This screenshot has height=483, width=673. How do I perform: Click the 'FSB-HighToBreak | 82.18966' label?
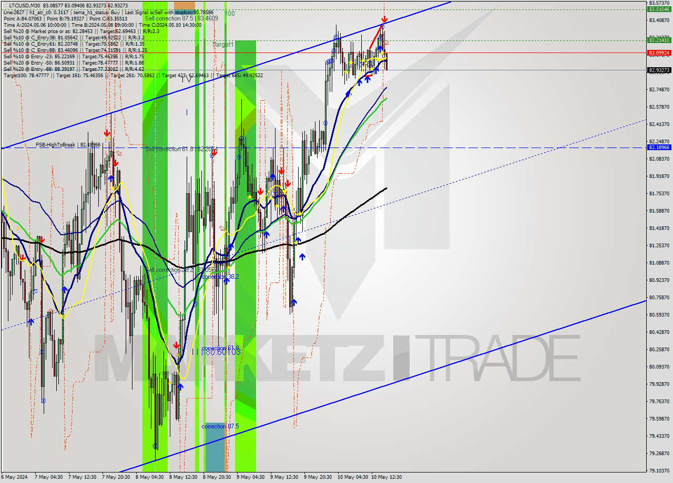pos(68,144)
